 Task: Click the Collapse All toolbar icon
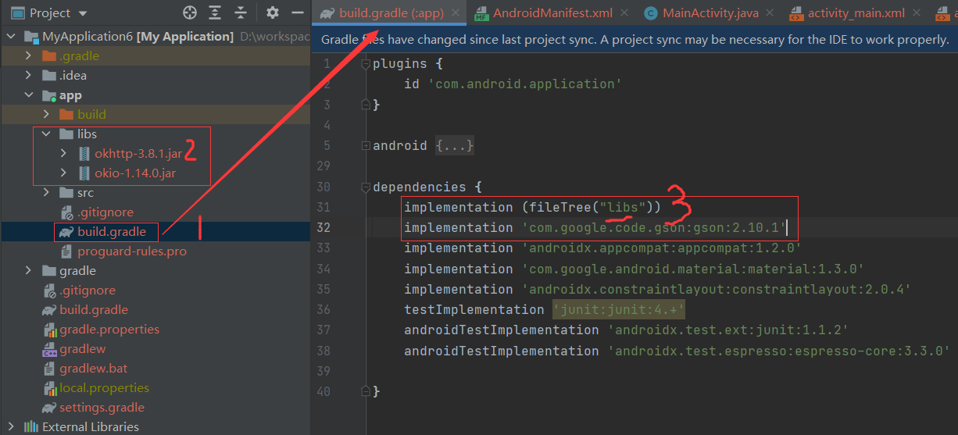pos(241,12)
